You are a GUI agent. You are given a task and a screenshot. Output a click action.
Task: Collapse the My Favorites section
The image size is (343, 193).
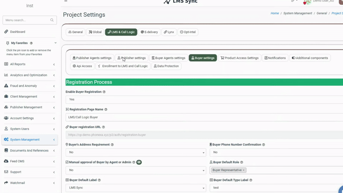55,43
